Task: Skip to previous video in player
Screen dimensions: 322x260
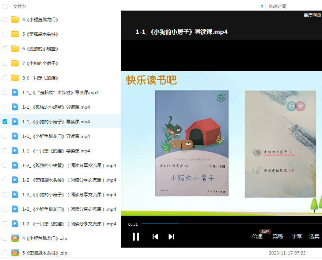Action: pos(155,237)
